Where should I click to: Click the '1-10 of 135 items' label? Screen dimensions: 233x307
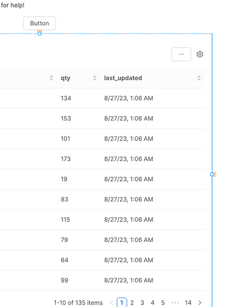78,303
